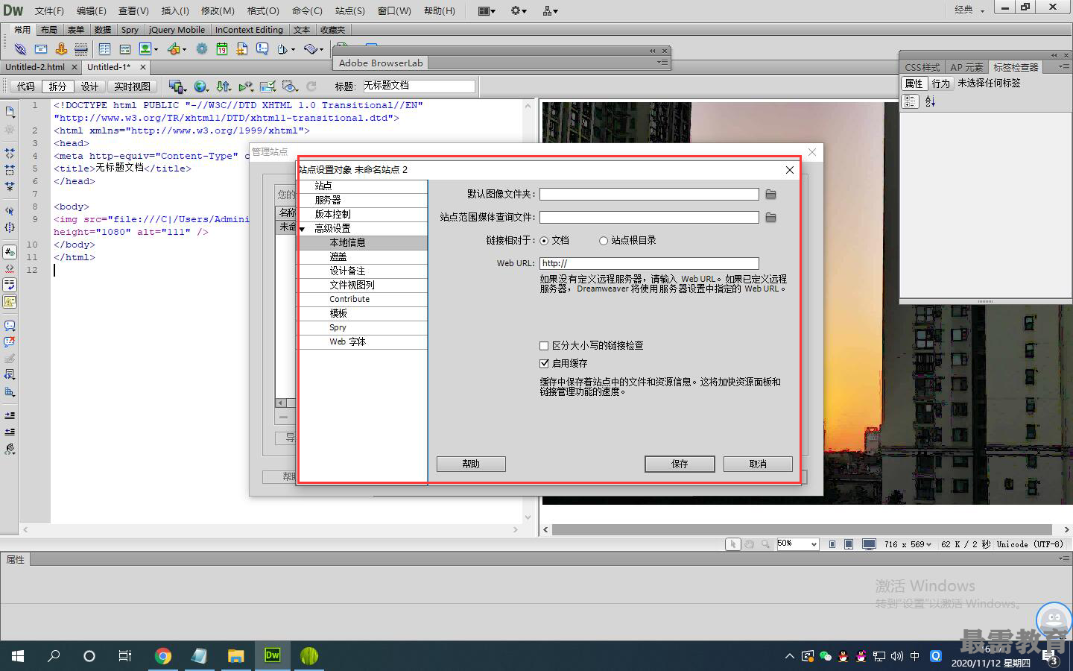Show category view in tag inspector
Image resolution: width=1073 pixels, height=671 pixels.
tap(911, 101)
